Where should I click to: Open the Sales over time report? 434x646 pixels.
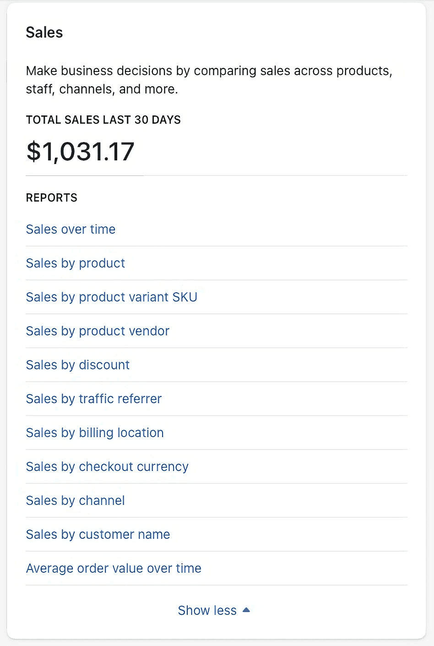pos(71,229)
